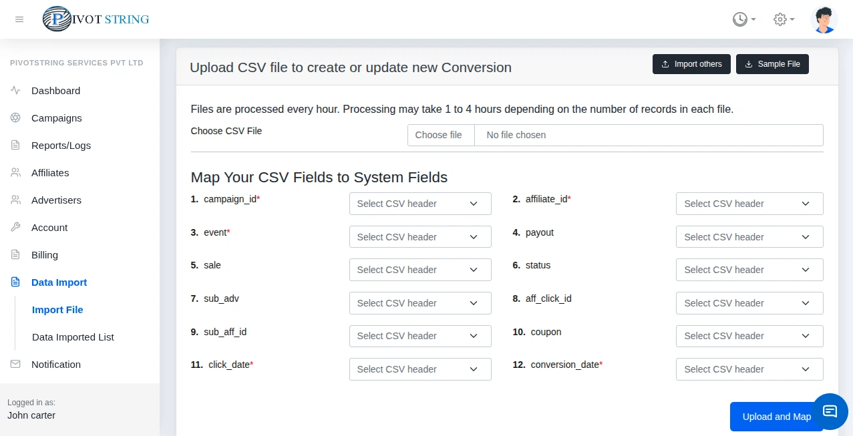Click the Import others button

[x=691, y=64]
